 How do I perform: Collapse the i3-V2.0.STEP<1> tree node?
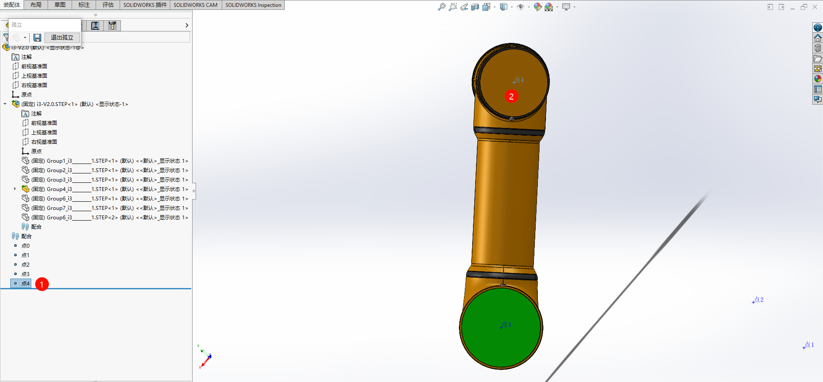coord(5,104)
